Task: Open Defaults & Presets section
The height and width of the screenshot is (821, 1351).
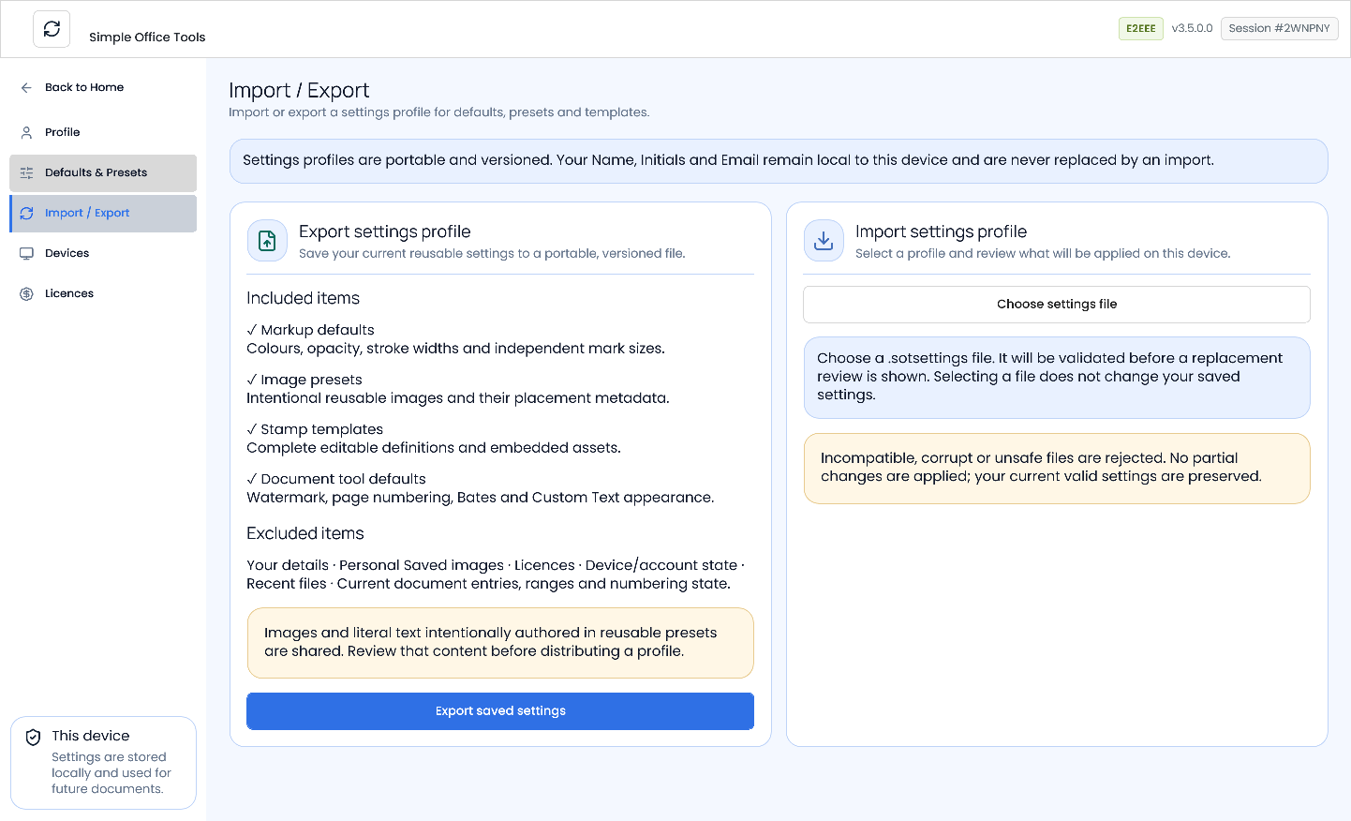Action: click(103, 172)
